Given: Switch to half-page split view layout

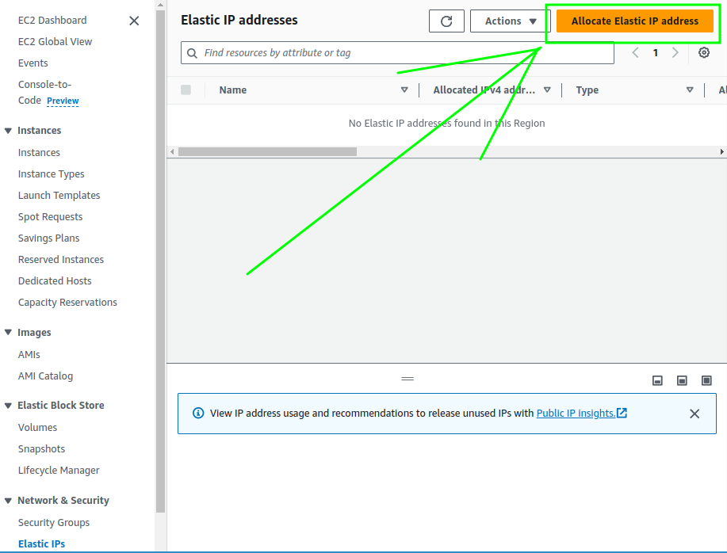Looking at the screenshot, I should pyautogui.click(x=682, y=380).
